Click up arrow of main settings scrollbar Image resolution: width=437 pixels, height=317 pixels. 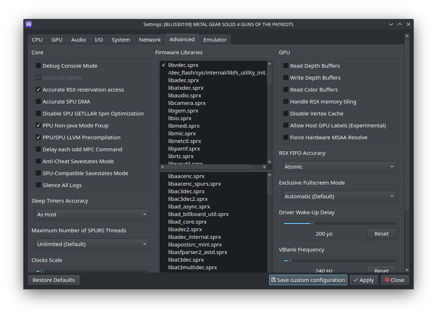(407, 36)
